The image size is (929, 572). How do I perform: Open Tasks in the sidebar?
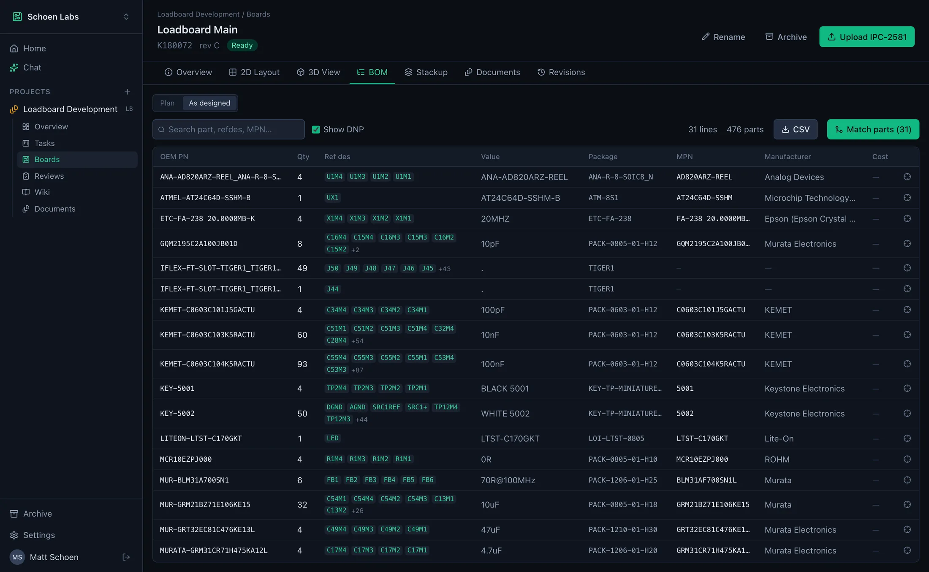44,143
